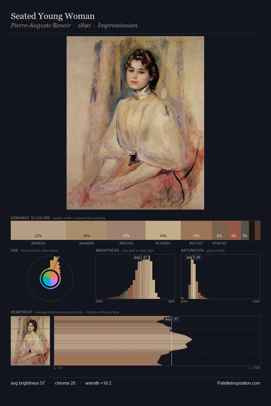
Task: Click the avg C 20 label
Action: pyautogui.click(x=193, y=257)
